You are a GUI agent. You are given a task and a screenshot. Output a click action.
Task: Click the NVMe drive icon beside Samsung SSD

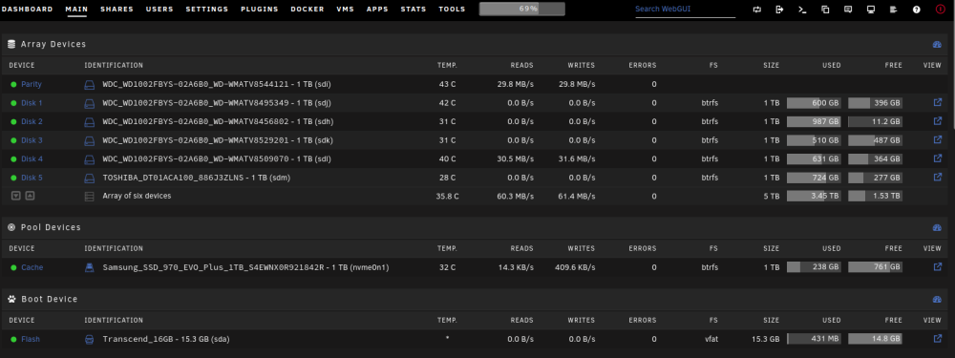90,267
